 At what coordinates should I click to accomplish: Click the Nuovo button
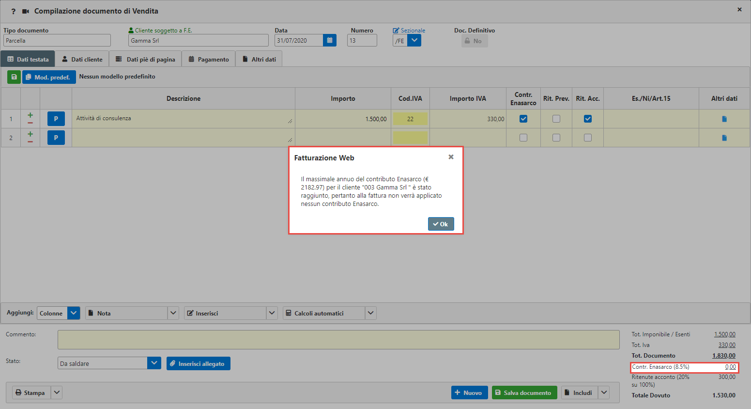pos(469,393)
